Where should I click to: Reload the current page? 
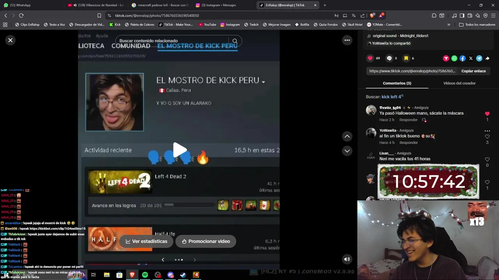pyautogui.click(x=21, y=16)
